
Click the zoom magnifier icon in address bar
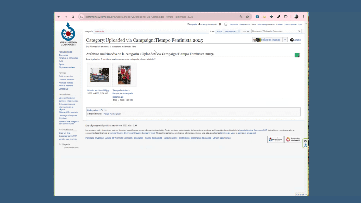pyautogui.click(x=241, y=17)
